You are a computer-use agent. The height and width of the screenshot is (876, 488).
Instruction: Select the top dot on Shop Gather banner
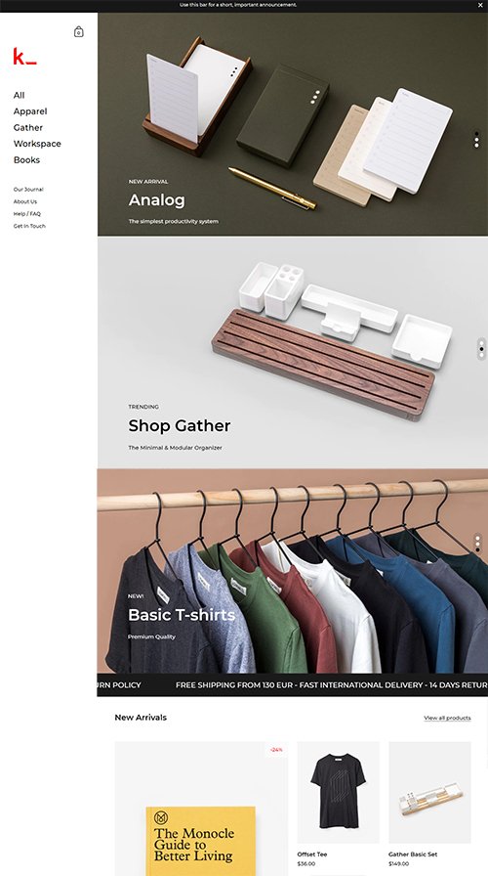[x=481, y=343]
